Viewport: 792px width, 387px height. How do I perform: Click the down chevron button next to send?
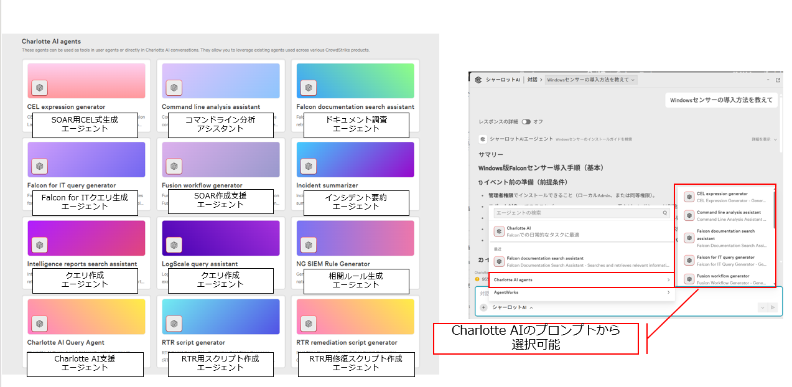pyautogui.click(x=762, y=307)
